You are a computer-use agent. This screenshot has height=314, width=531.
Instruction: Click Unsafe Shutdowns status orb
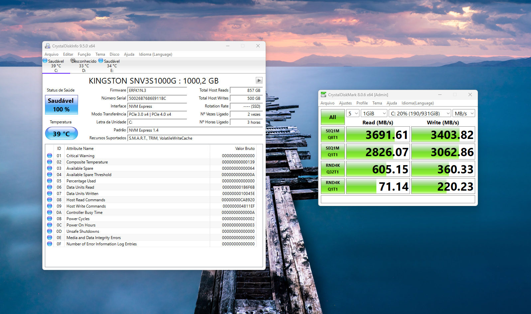tap(50, 231)
